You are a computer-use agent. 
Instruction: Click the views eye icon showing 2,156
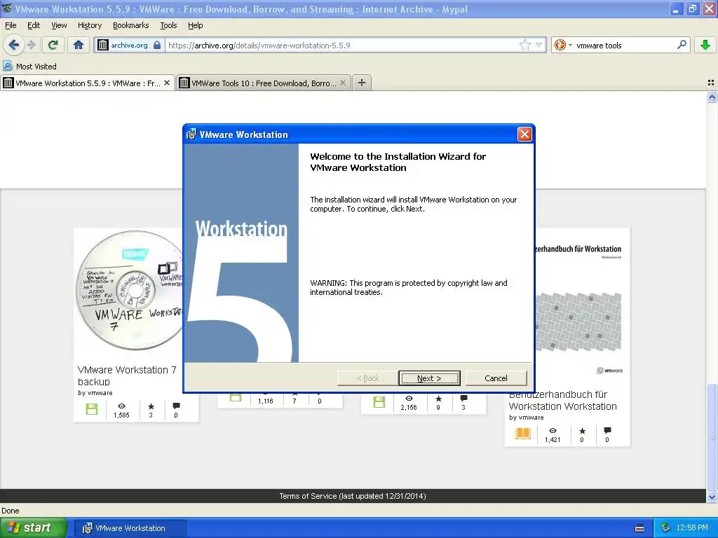tap(409, 399)
